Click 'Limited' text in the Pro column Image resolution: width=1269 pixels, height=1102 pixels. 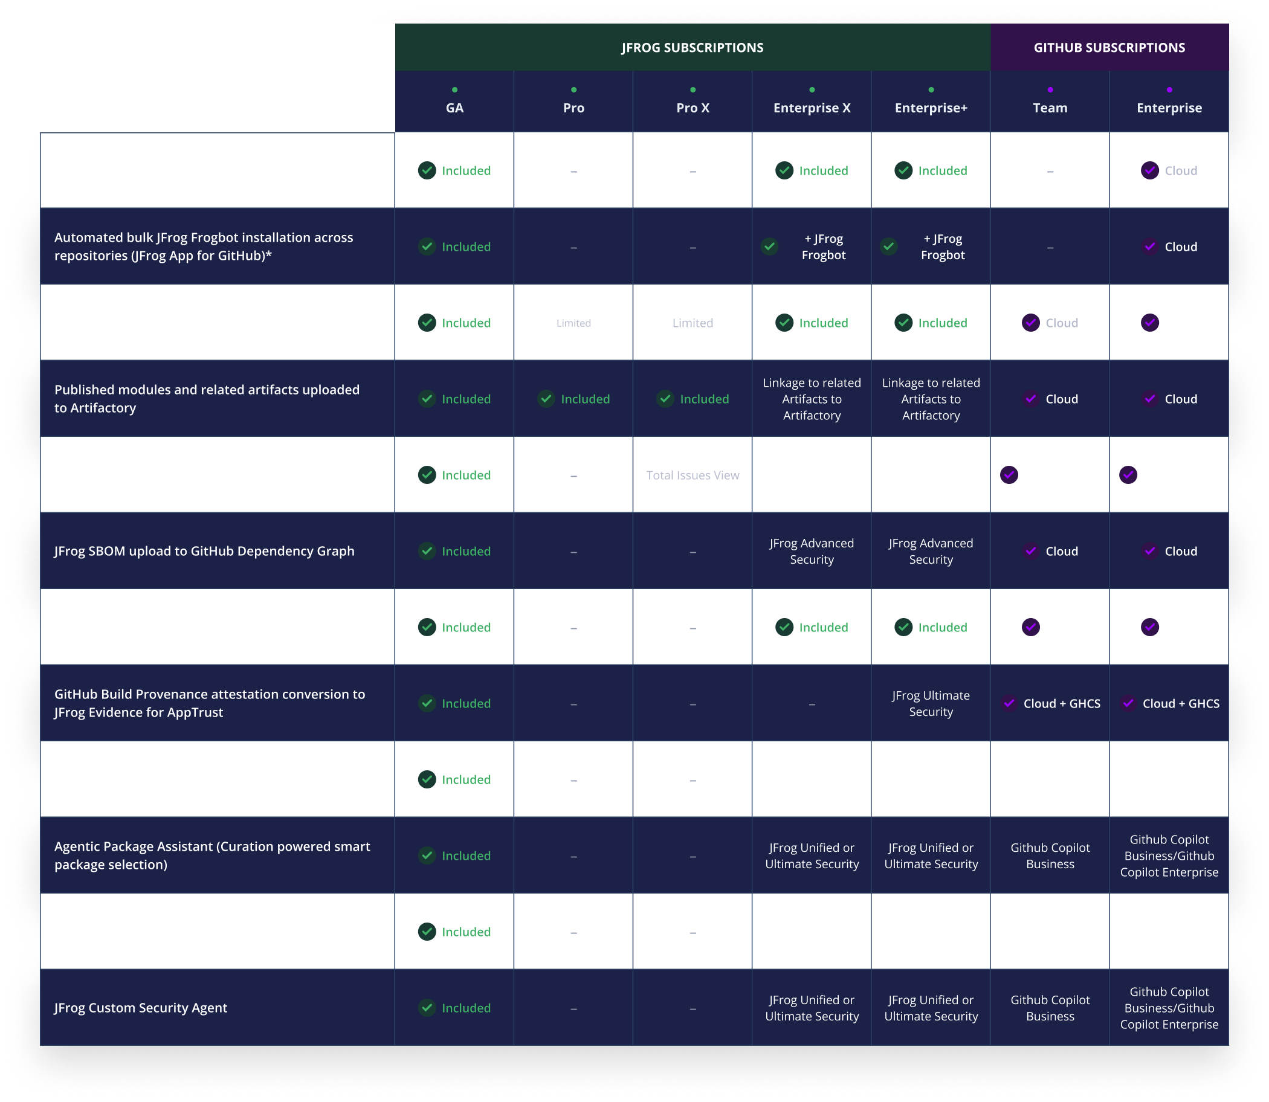click(x=573, y=323)
